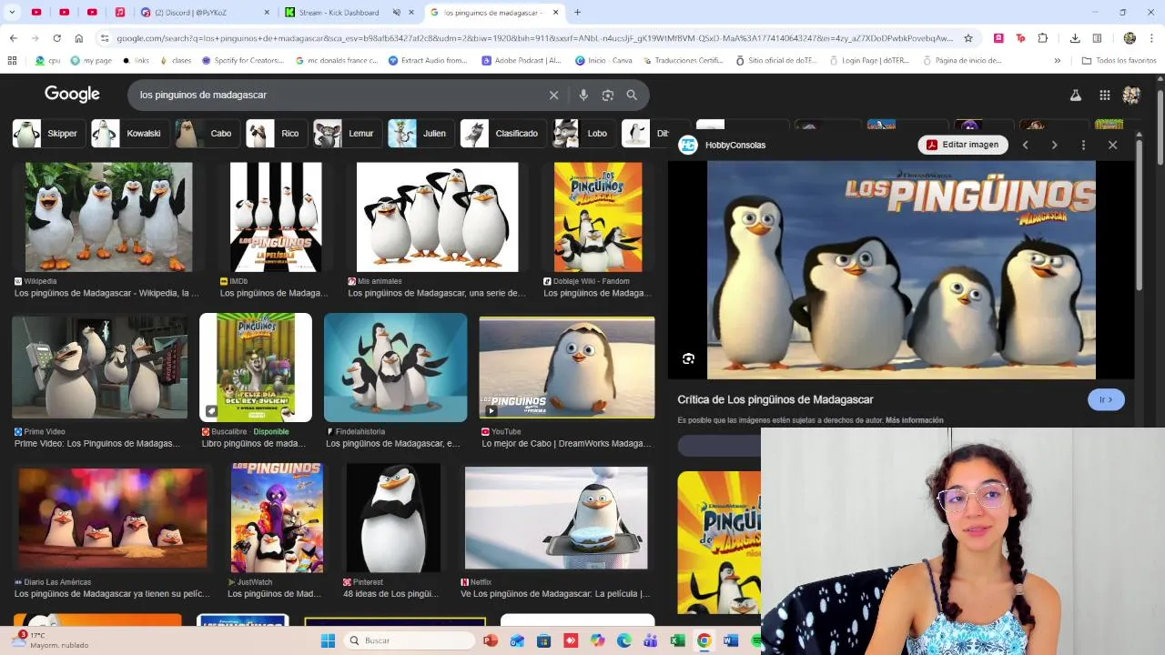The height and width of the screenshot is (655, 1165).
Task: Filter images by Kowalski chip
Action: [x=130, y=133]
